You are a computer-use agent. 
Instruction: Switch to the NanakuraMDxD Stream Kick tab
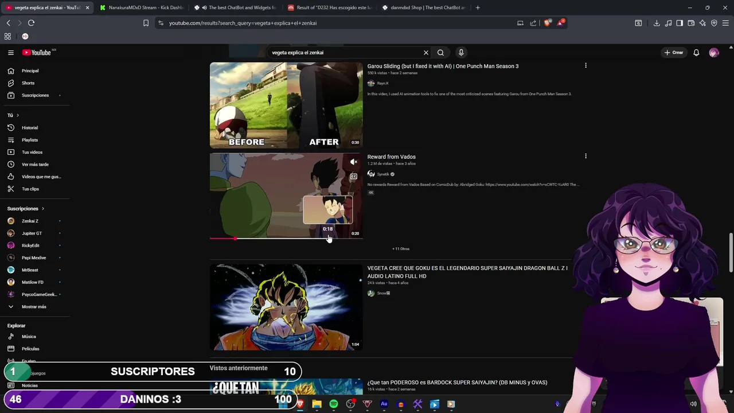(140, 7)
